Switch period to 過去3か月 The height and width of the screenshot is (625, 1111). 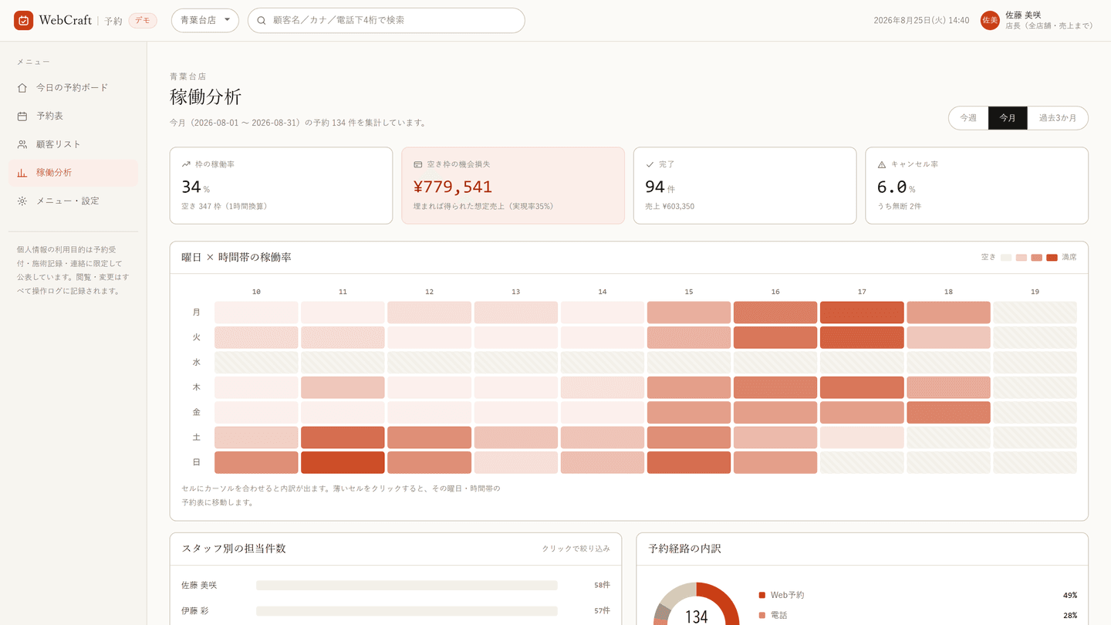pos(1058,118)
